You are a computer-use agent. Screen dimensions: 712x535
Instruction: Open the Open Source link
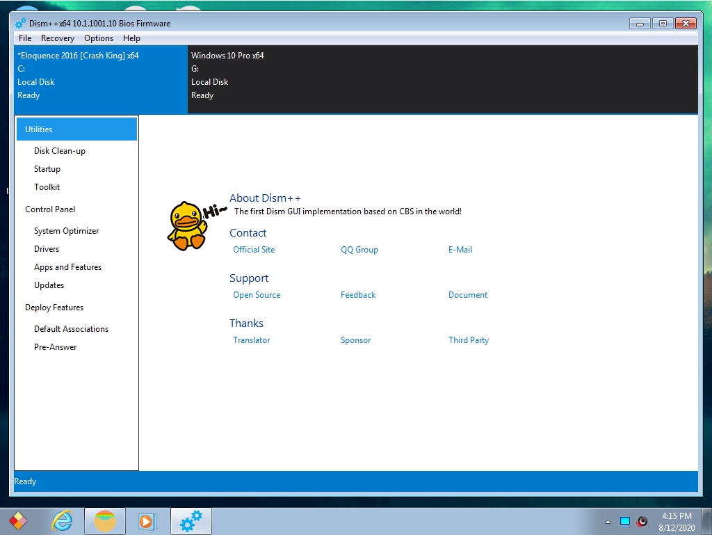257,295
